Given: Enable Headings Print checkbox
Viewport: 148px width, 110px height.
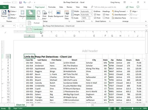Looking at the screenshot, I should [104, 18].
